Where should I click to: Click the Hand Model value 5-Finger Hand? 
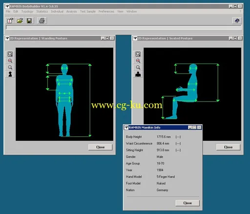166,177
